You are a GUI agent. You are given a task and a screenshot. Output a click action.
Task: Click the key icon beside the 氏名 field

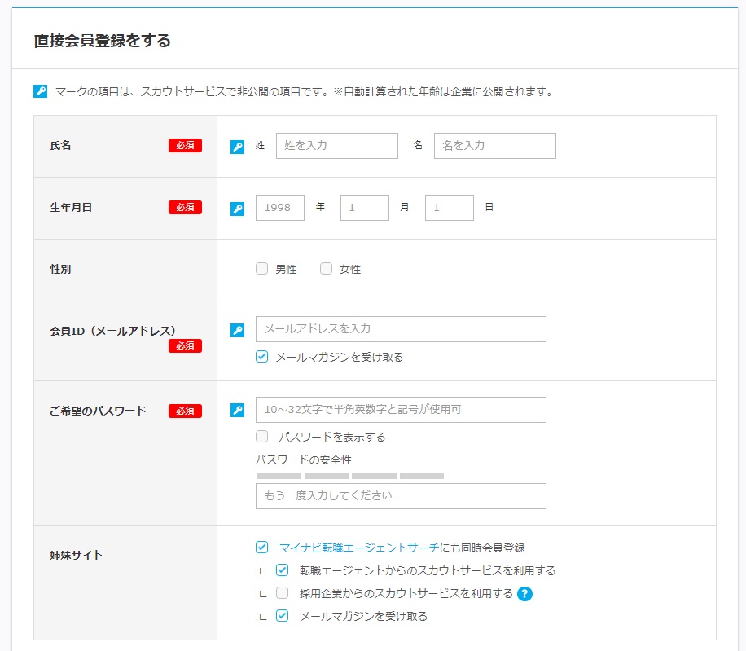point(237,147)
